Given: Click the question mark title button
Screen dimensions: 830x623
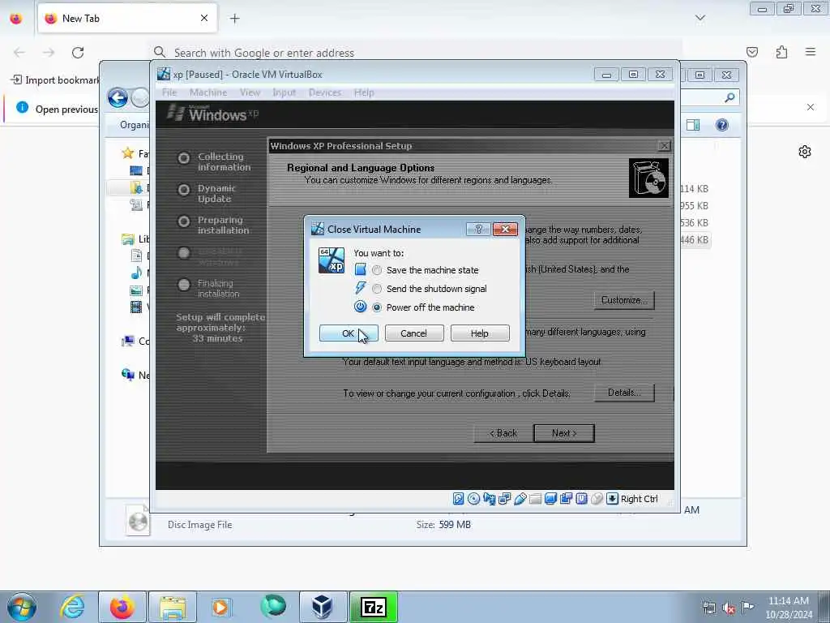Looking at the screenshot, I should pyautogui.click(x=478, y=229).
